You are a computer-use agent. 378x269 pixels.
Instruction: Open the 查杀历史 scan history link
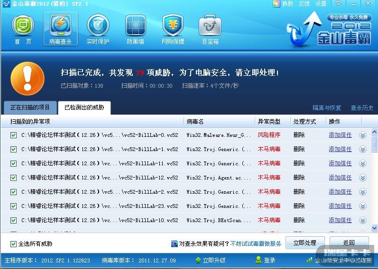click(362, 108)
